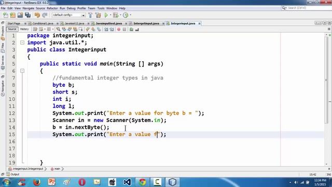Close the Integerinput.java tab

point(199,23)
